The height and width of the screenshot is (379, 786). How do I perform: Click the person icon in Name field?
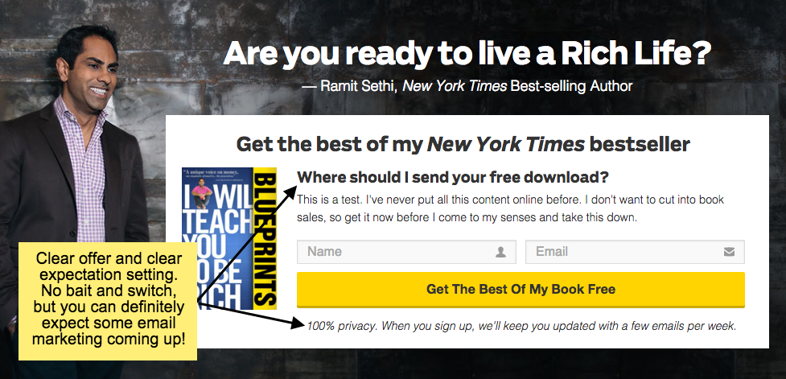click(x=500, y=252)
